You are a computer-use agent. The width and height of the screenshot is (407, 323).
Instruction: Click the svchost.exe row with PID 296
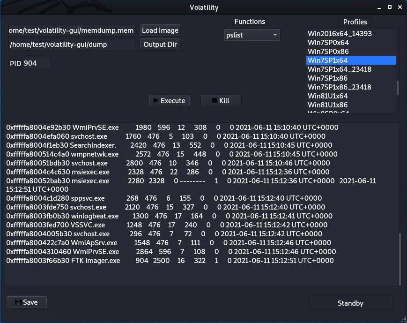coord(164,233)
